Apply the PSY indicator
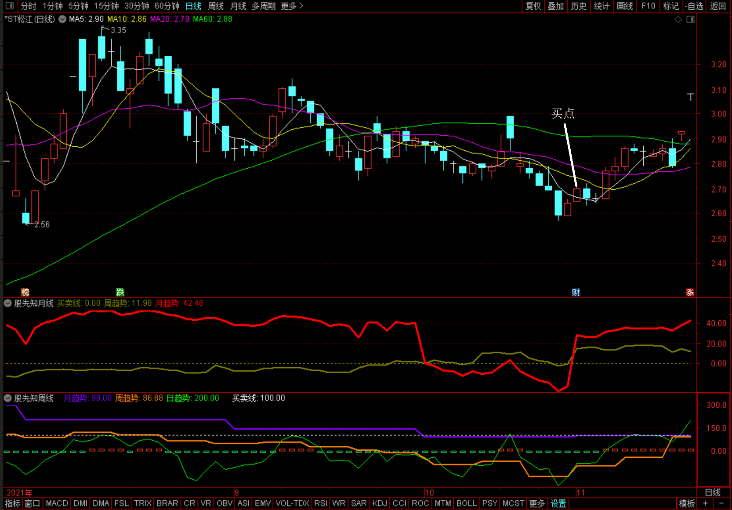 [x=490, y=503]
